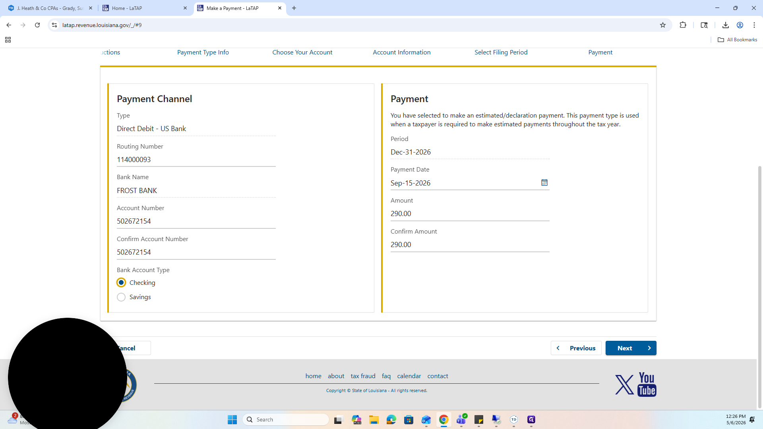Open Microsoft Teams from the taskbar

click(461, 419)
